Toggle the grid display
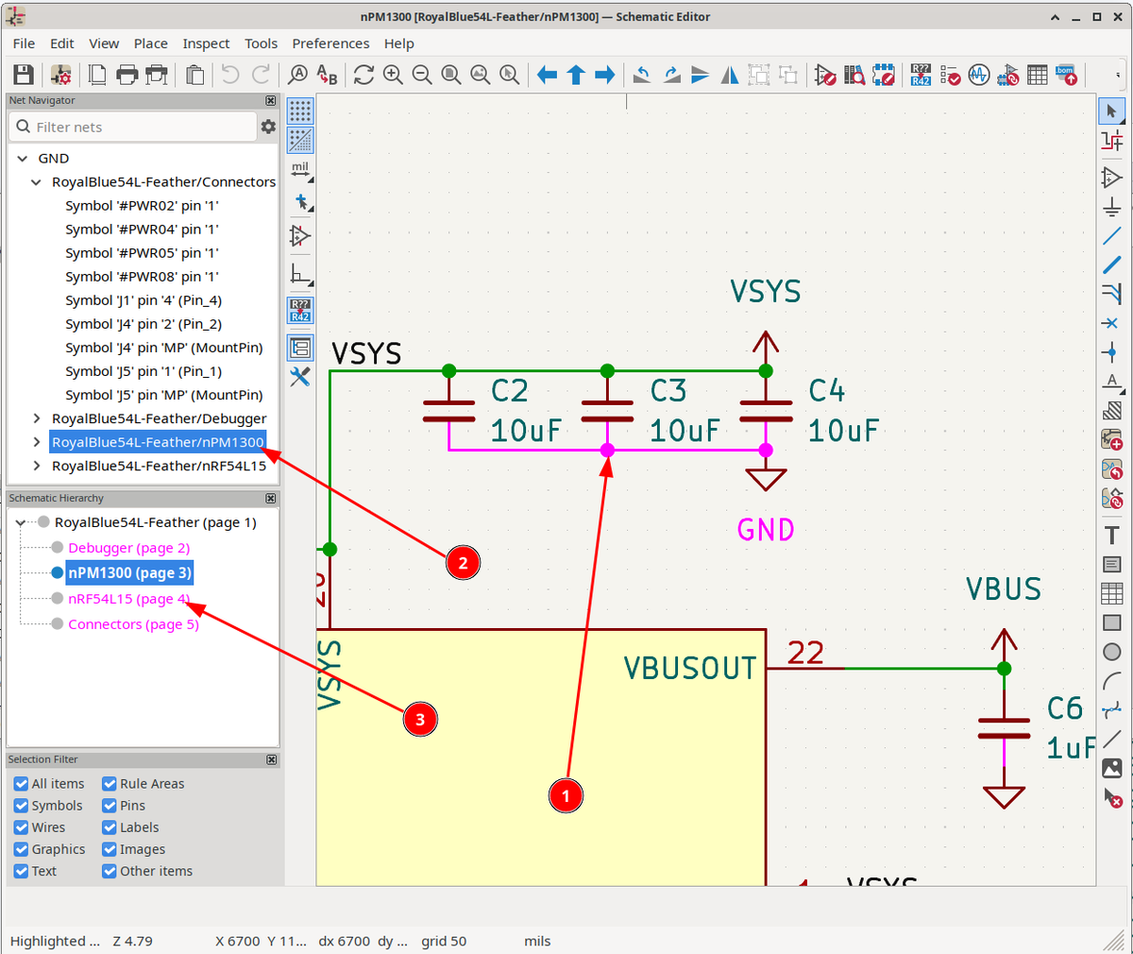 [x=300, y=111]
